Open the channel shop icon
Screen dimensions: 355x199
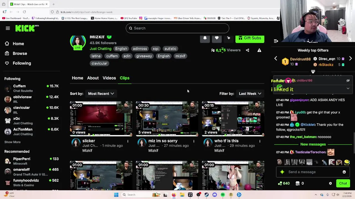[298, 183]
